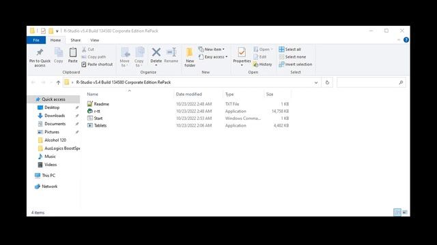
Task: Click Invert selection
Action: [x=296, y=64]
